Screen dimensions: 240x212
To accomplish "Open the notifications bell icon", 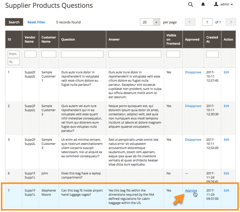I will pos(203,4).
